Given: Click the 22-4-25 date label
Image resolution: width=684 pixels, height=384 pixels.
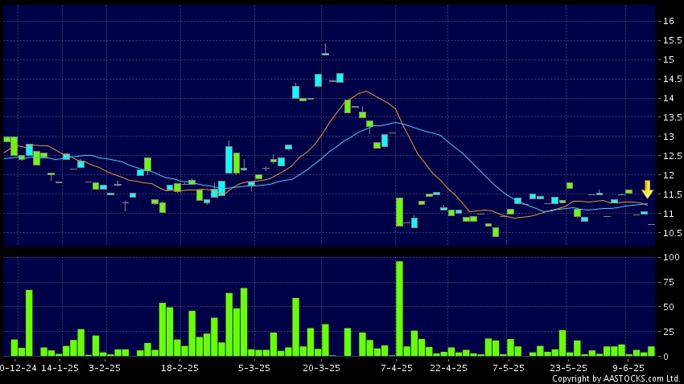Looking at the screenshot, I should pos(448,368).
